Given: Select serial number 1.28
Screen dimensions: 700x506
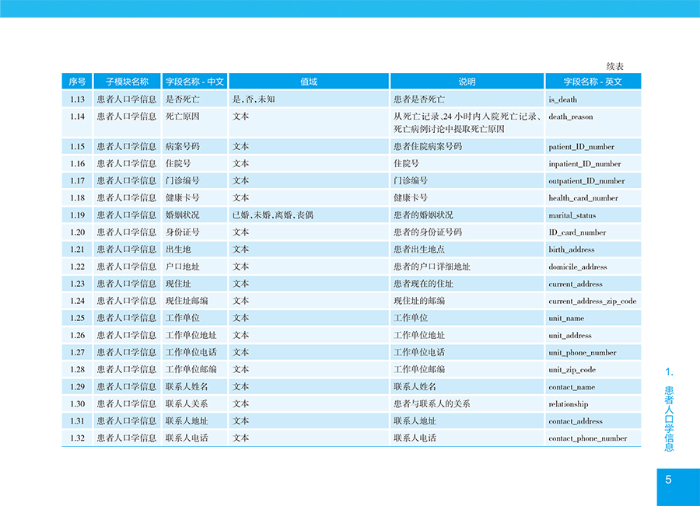Looking at the screenshot, I should coord(77,369).
